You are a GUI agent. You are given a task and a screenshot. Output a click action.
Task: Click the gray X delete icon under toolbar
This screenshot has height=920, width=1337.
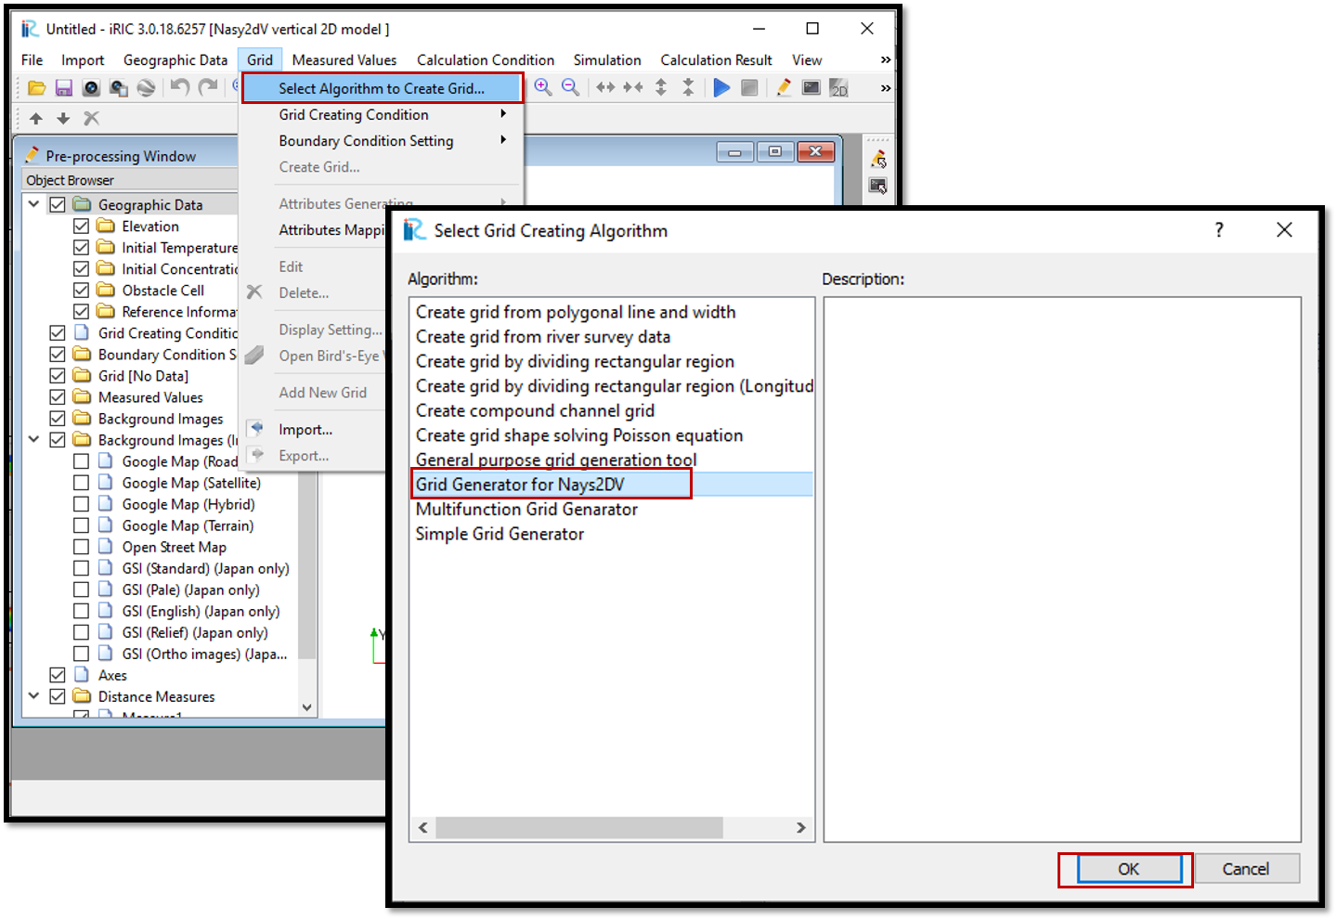(x=91, y=118)
